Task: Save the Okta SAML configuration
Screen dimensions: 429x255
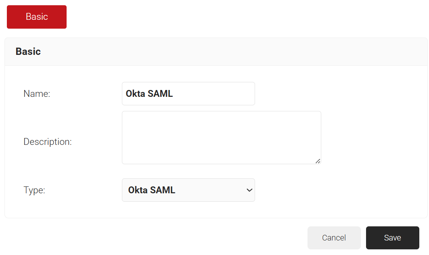Action: pyautogui.click(x=392, y=238)
